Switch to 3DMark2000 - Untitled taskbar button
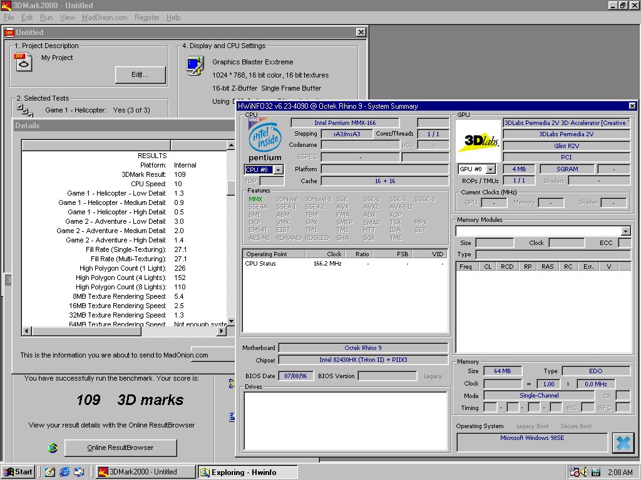 click(x=145, y=472)
